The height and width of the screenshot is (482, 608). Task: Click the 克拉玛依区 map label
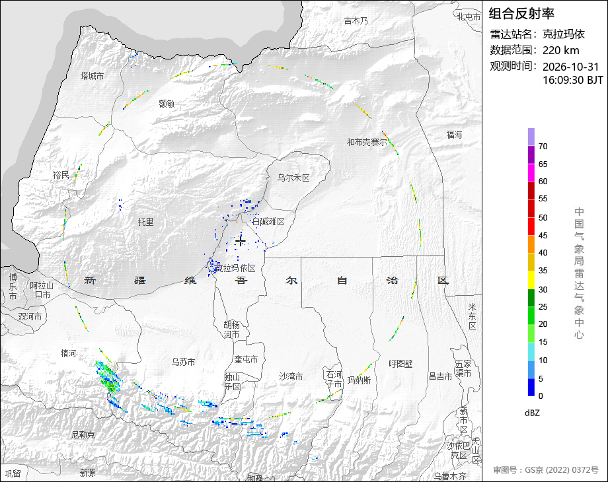(x=235, y=268)
